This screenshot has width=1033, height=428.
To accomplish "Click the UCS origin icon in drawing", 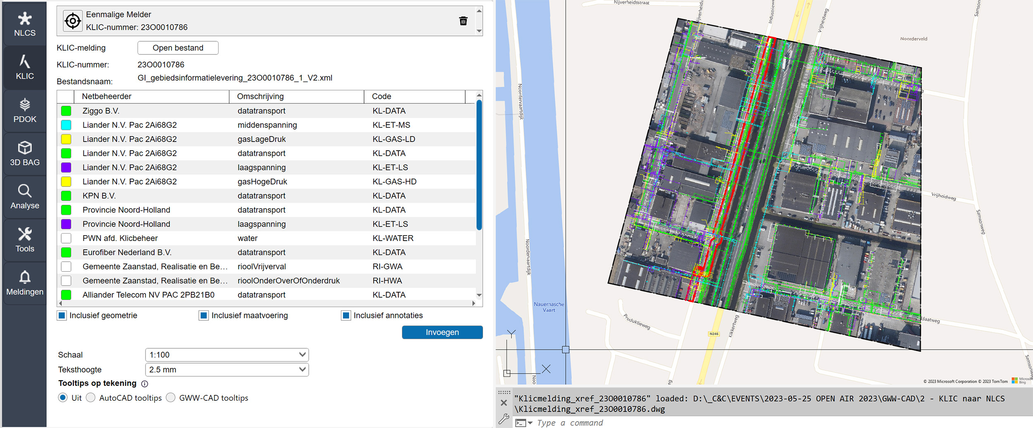I will click(507, 373).
